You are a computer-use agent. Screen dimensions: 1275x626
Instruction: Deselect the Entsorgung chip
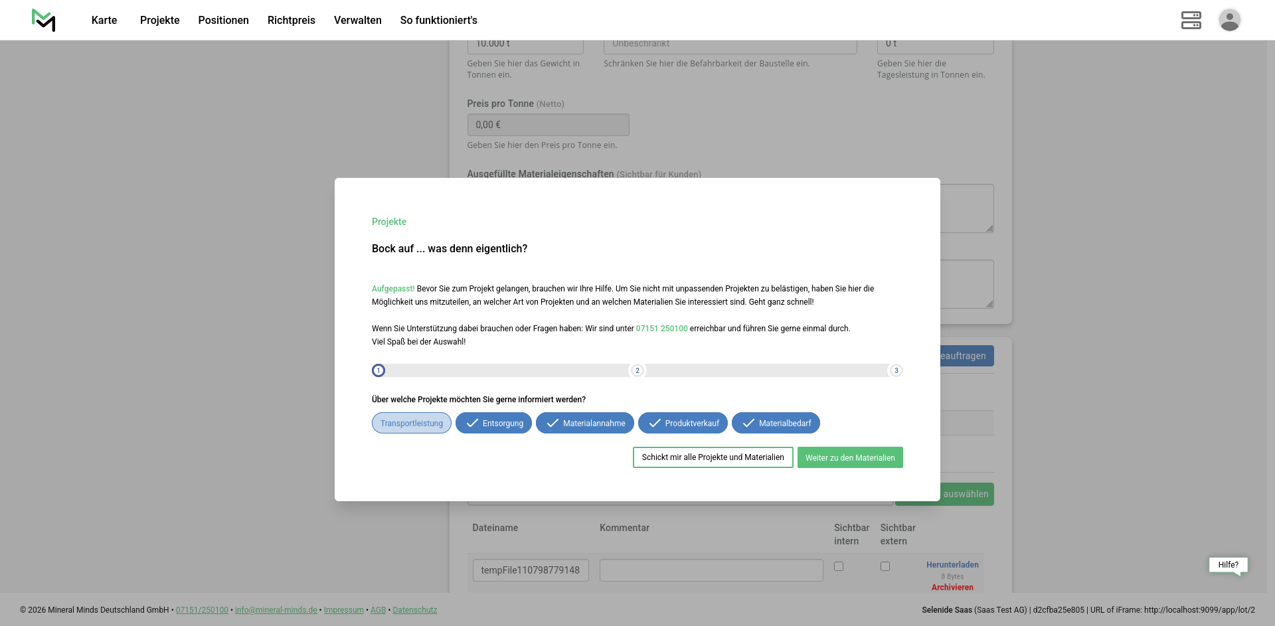tap(493, 424)
